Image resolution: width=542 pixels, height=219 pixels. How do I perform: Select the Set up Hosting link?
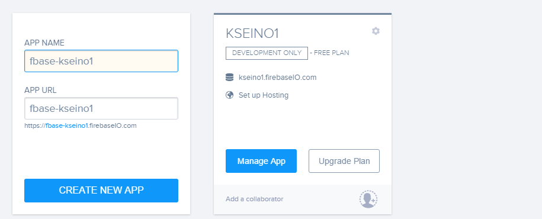[x=264, y=95]
